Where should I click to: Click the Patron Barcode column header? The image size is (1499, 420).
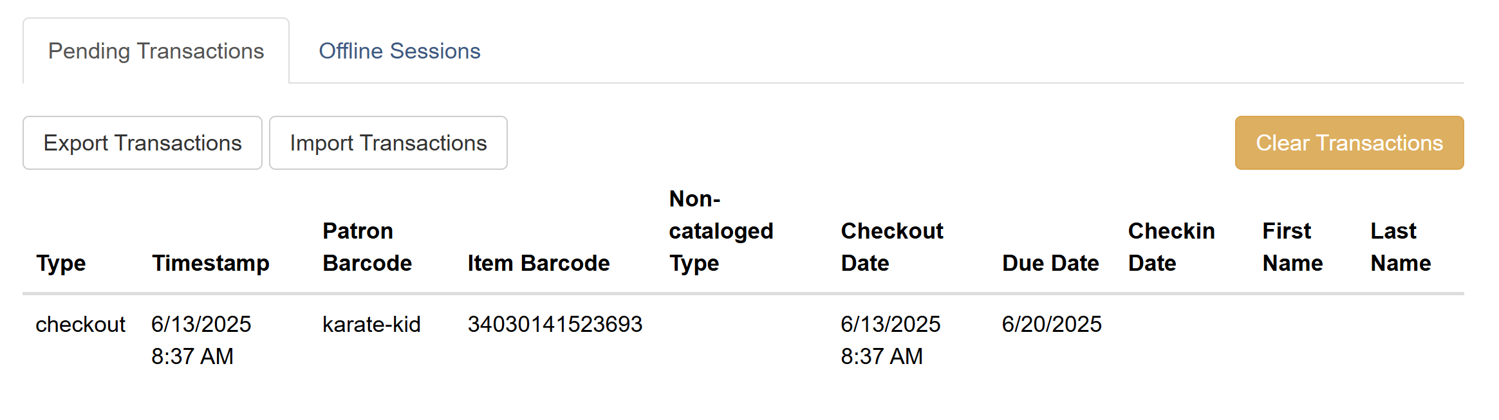pyautogui.click(x=368, y=246)
